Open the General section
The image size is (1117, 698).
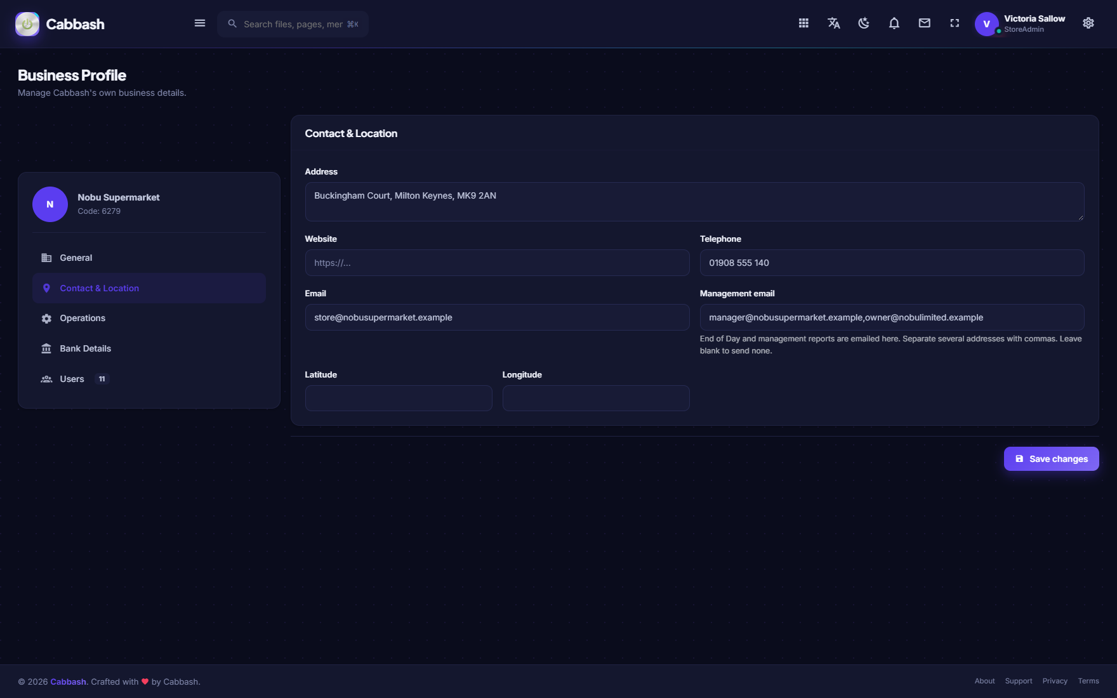pos(149,258)
